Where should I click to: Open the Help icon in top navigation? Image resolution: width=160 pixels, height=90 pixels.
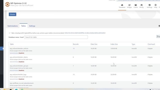point(155,6)
